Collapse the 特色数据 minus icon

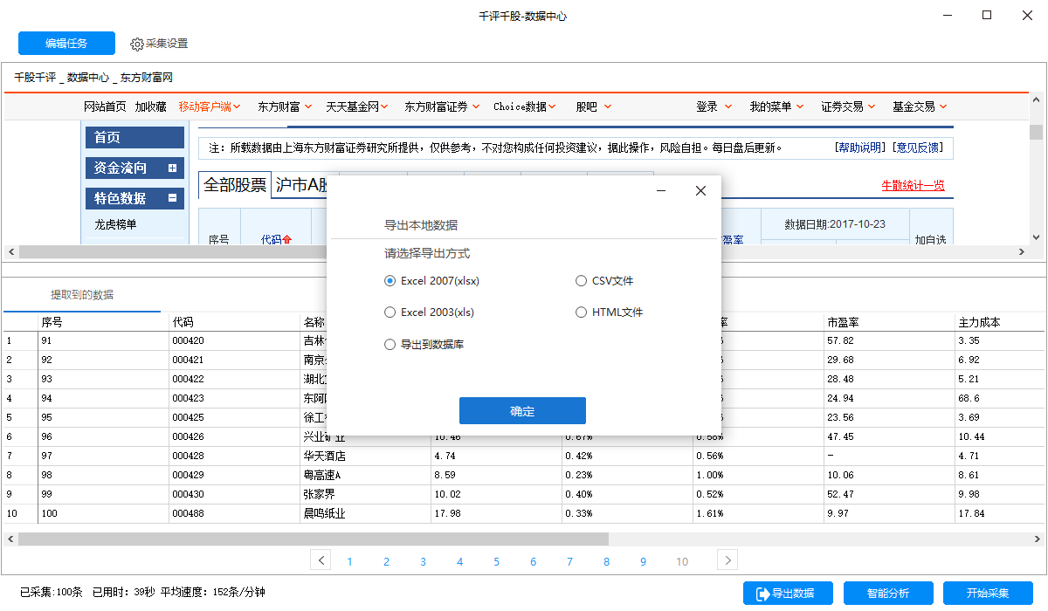[172, 198]
